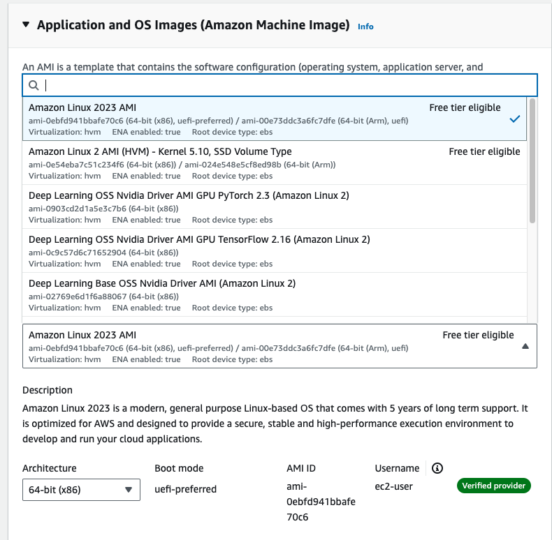Click the Description heading text
Image resolution: width=552 pixels, height=540 pixels.
pyautogui.click(x=48, y=390)
